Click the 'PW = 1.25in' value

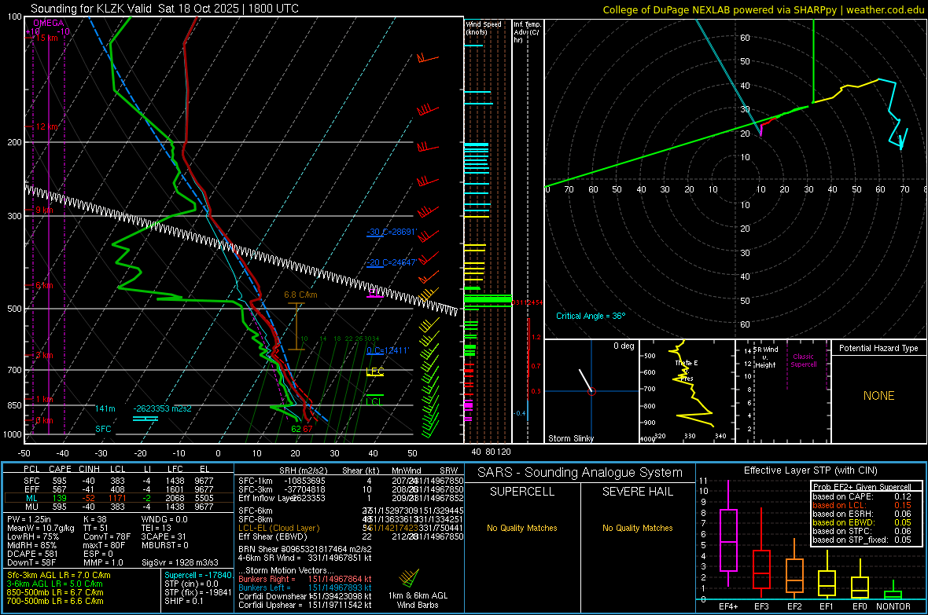point(29,519)
